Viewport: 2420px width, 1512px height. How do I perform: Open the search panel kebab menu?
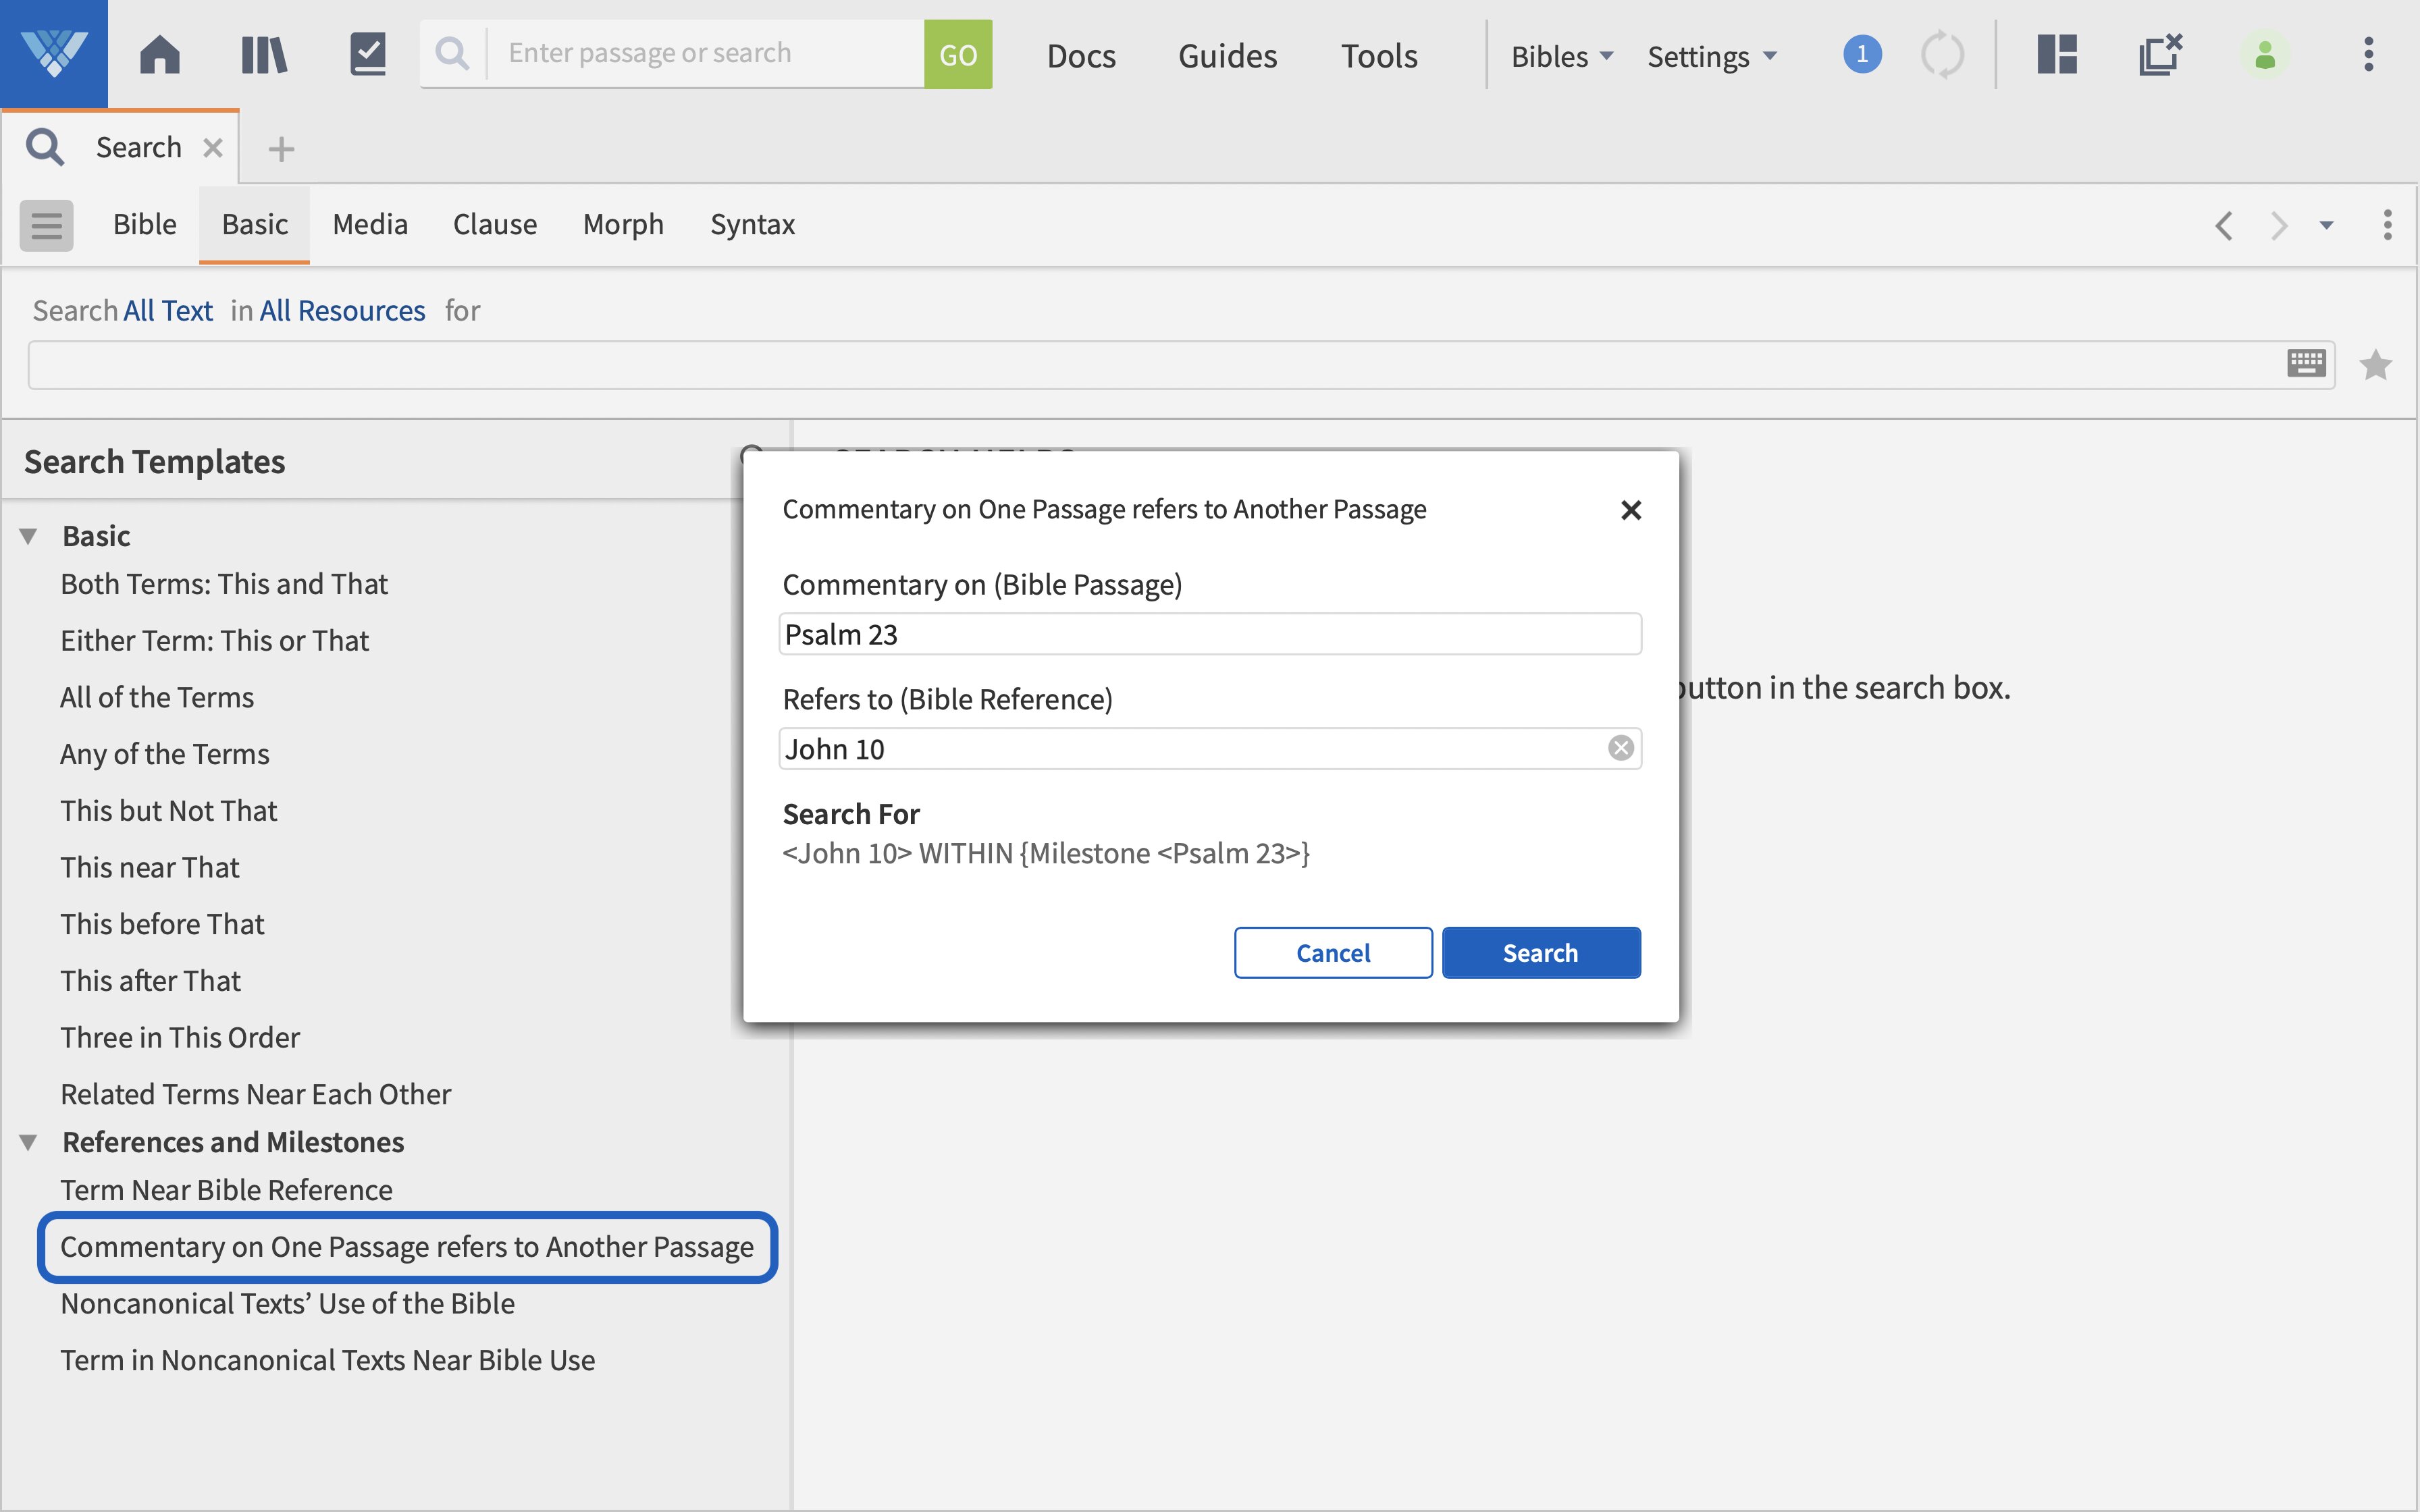pos(2387,225)
